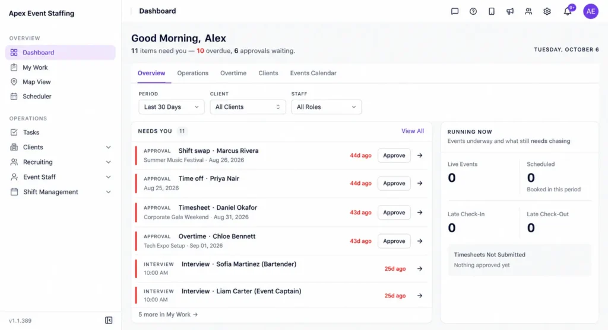Click the Event Staff person icon
The height and width of the screenshot is (330, 608).
click(14, 177)
